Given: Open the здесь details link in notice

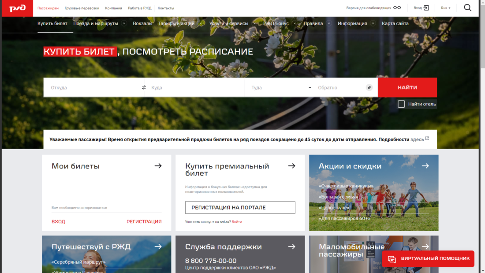Looking at the screenshot, I should click(x=417, y=140).
